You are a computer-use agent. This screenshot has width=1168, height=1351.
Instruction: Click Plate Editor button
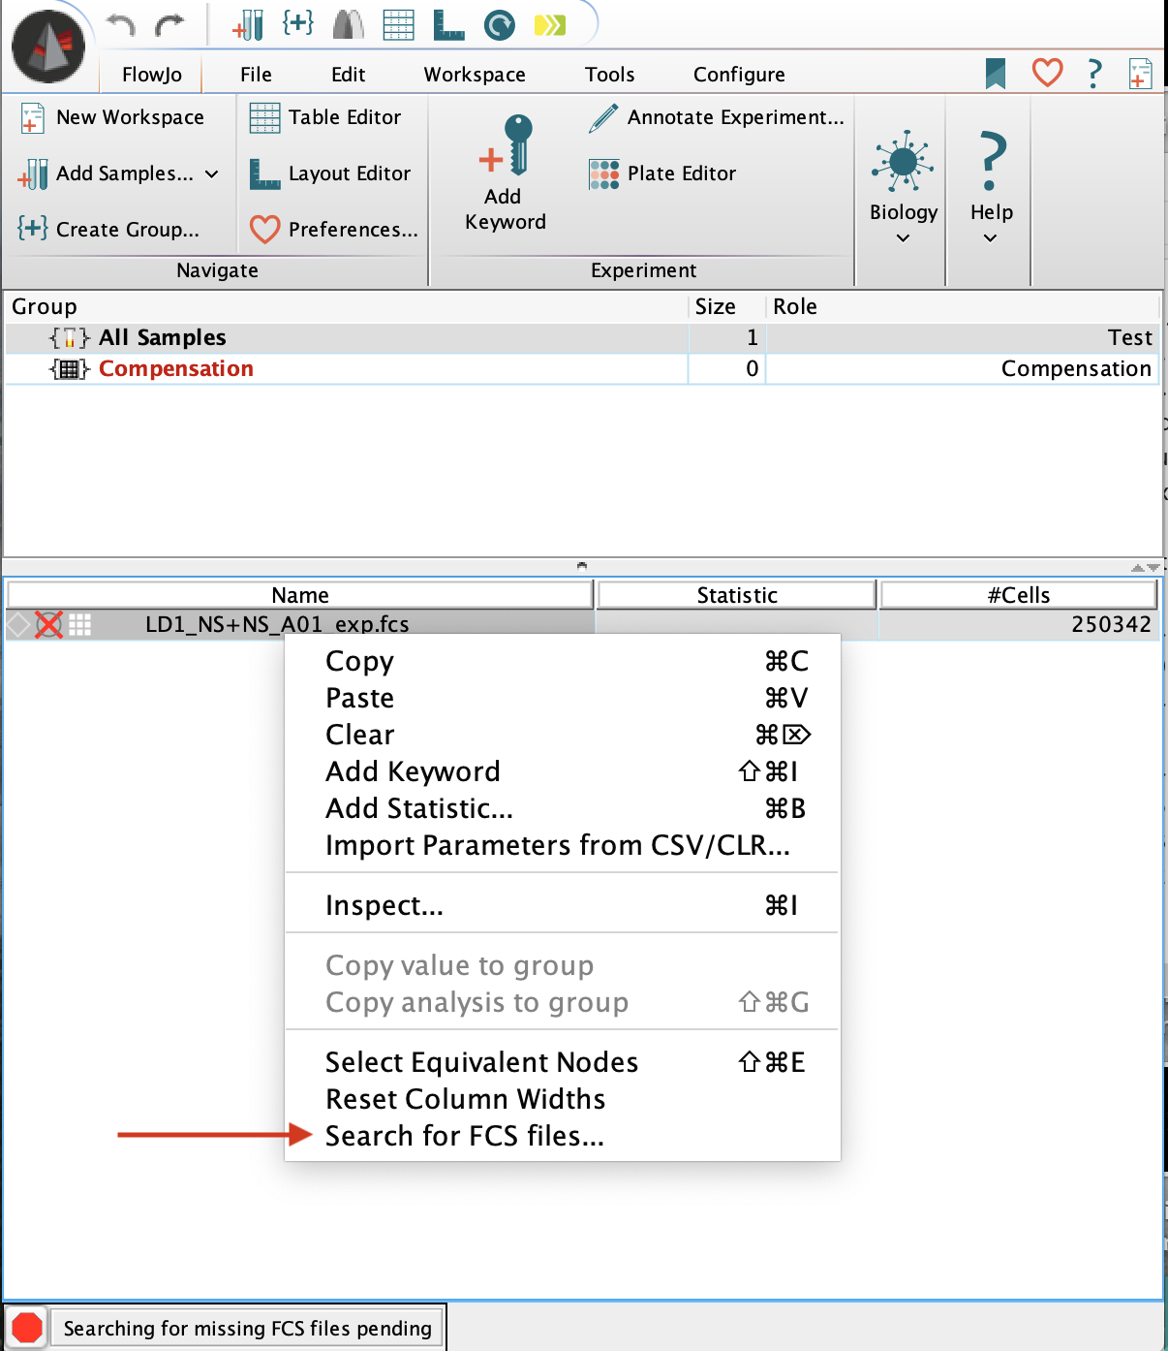[662, 174]
